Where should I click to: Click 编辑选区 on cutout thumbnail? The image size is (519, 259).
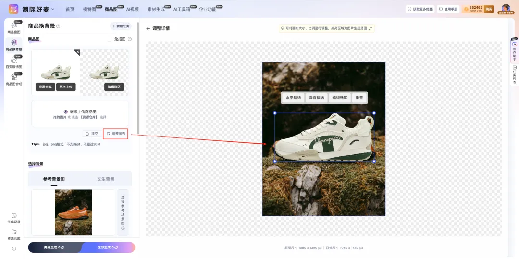pyautogui.click(x=114, y=87)
